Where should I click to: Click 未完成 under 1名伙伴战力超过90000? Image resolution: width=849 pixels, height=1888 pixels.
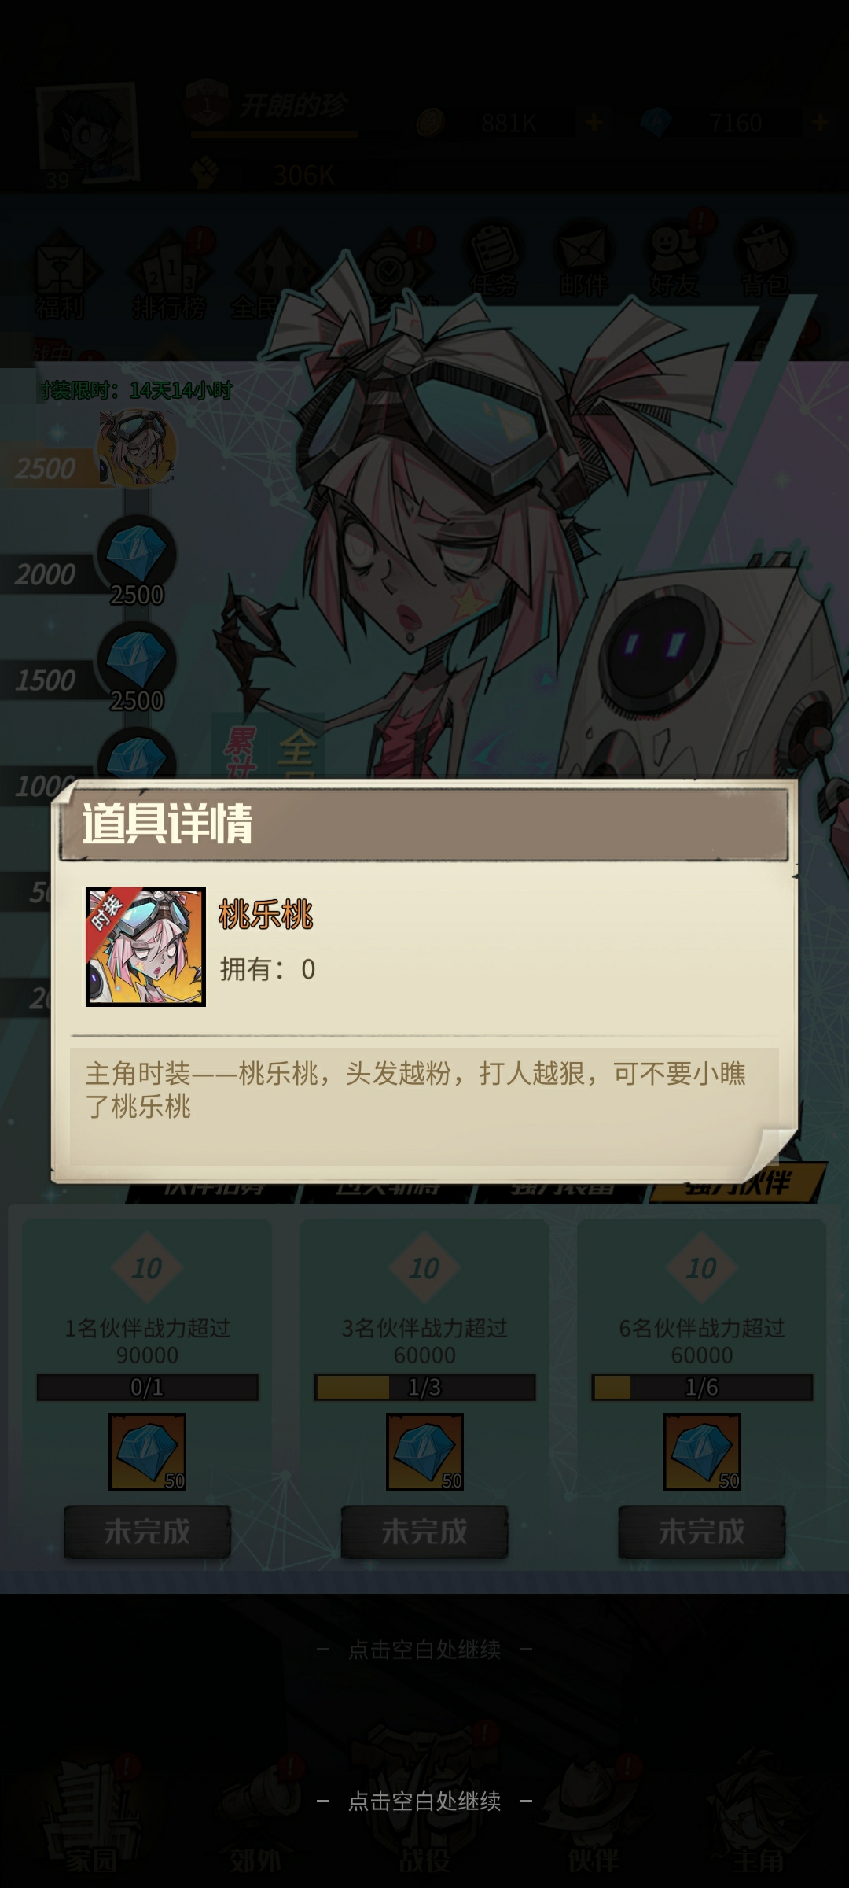147,1532
